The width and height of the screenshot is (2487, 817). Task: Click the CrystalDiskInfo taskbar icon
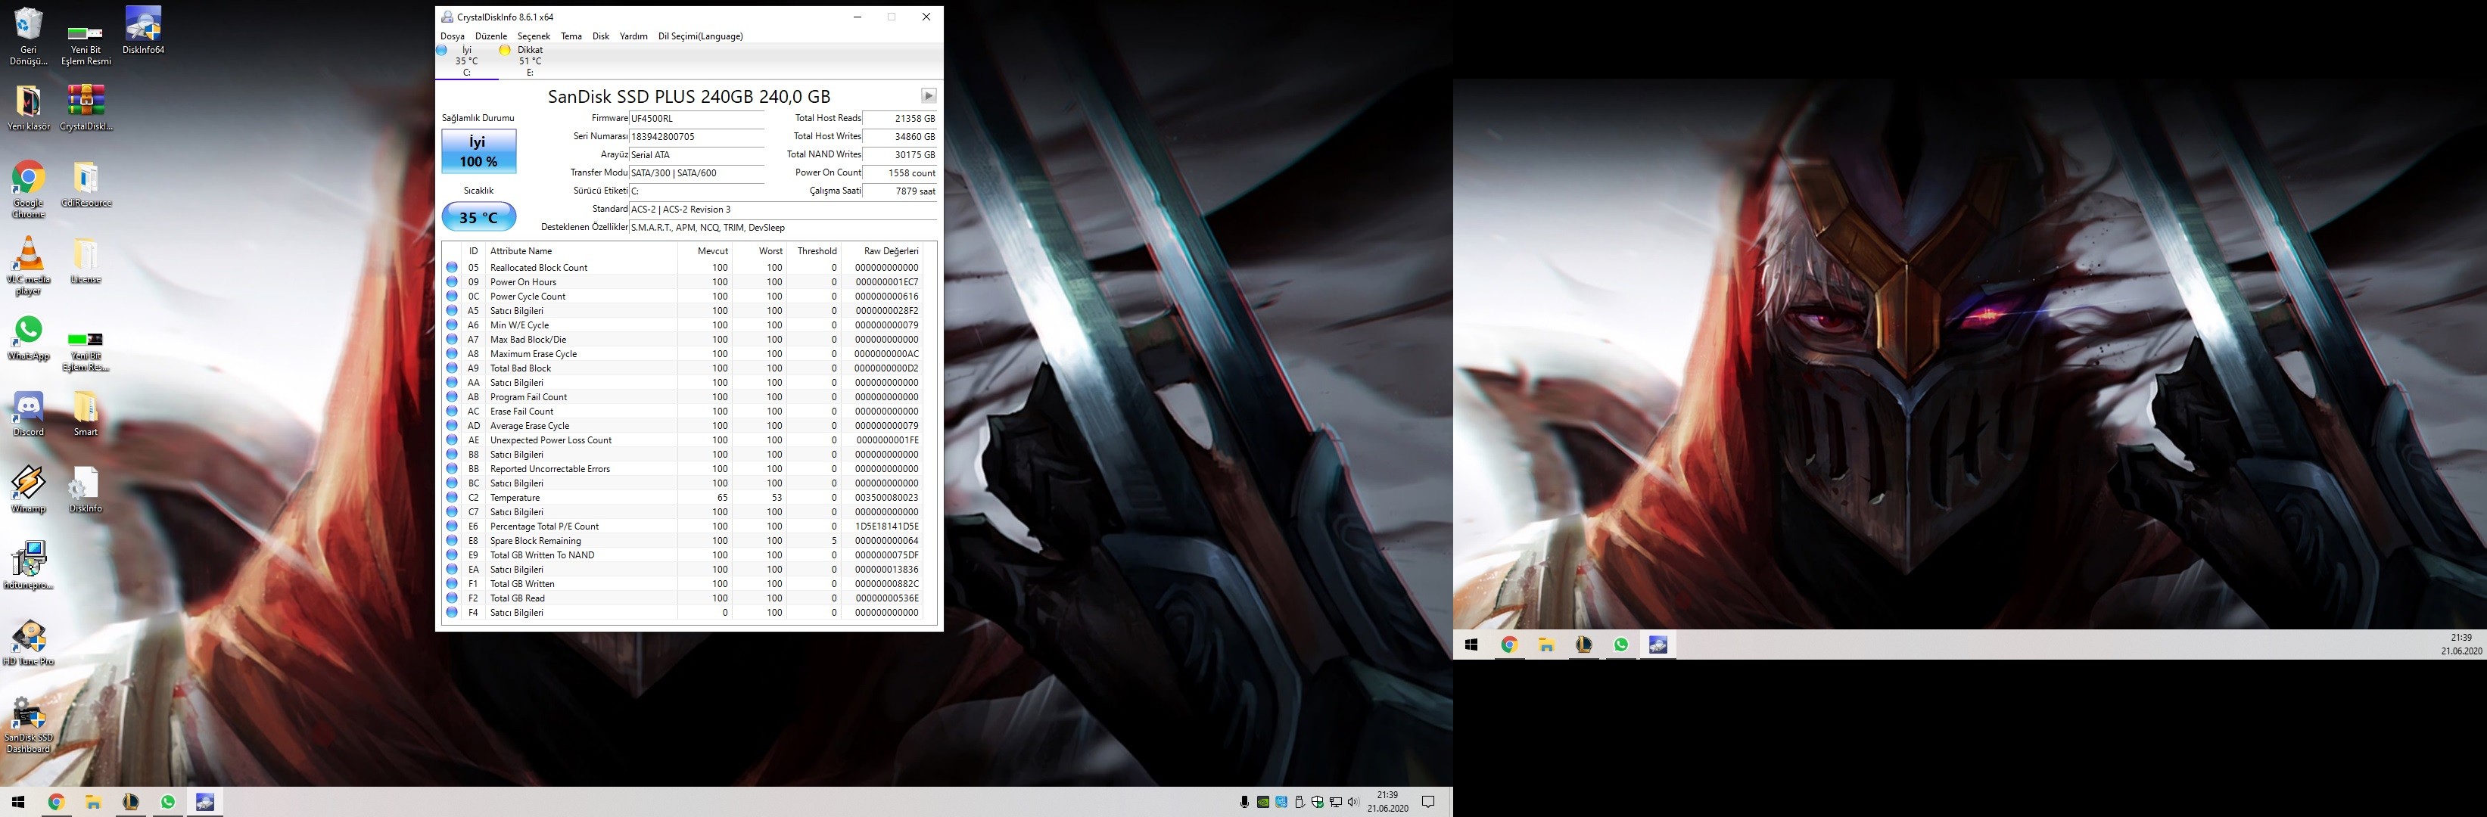204,802
